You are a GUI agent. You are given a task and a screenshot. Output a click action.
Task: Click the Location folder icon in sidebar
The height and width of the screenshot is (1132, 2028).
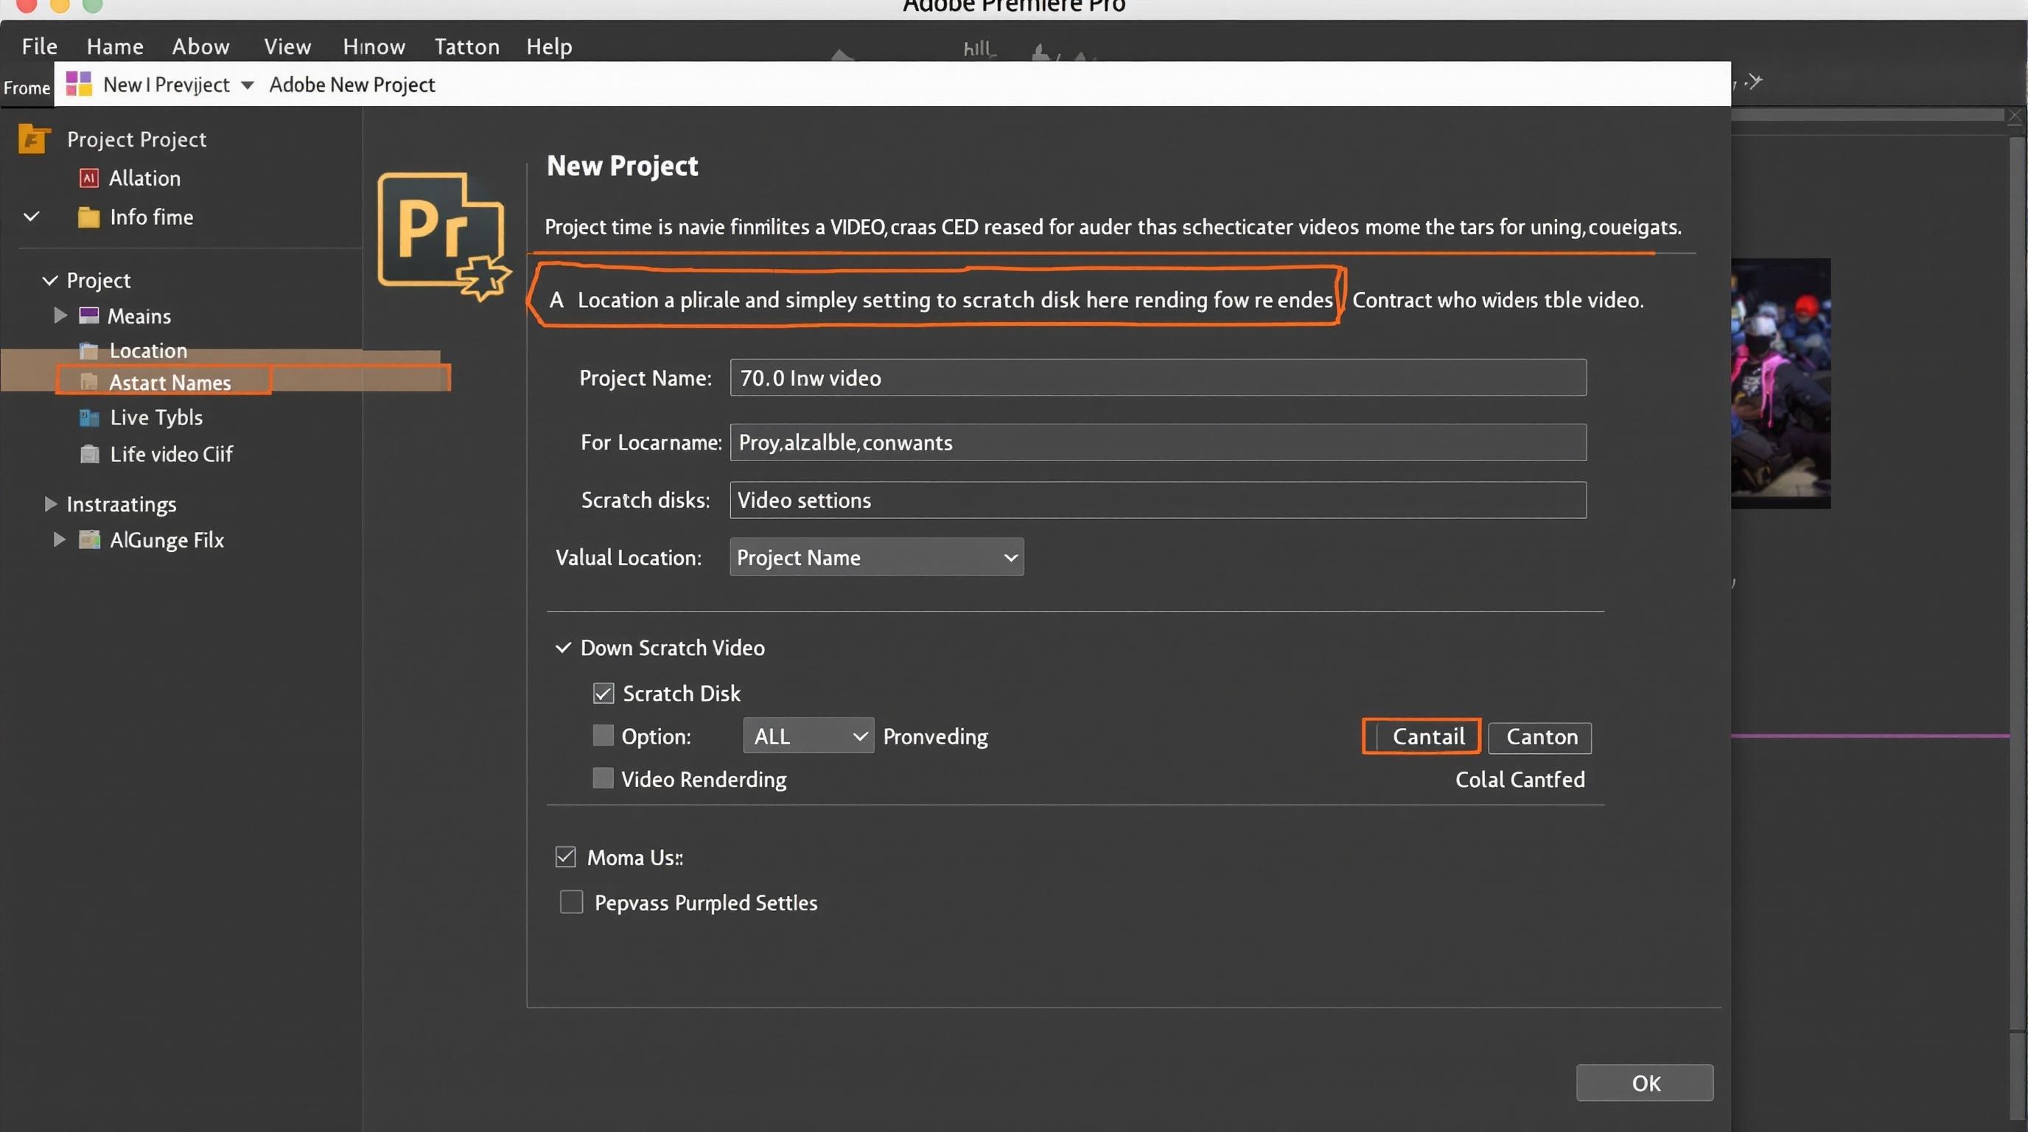click(x=89, y=350)
